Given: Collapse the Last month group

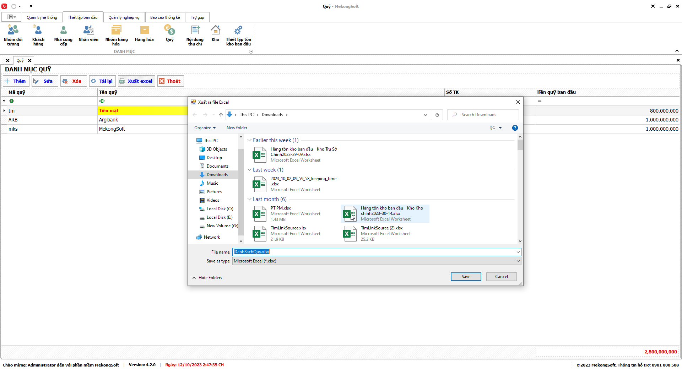Looking at the screenshot, I should click(249, 199).
